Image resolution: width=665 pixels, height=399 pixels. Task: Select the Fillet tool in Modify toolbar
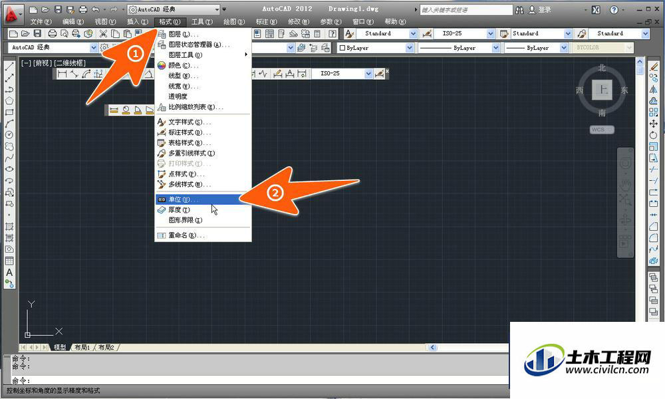click(654, 238)
